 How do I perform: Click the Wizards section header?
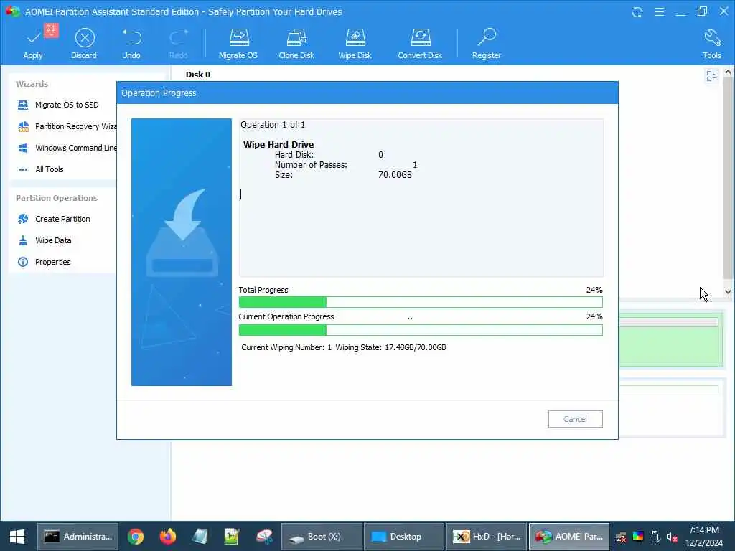[32, 84]
